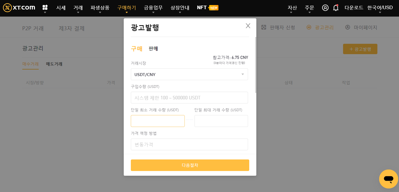The image size is (399, 192).
Task: Expand the 거래 menu
Action: pyautogui.click(x=78, y=8)
